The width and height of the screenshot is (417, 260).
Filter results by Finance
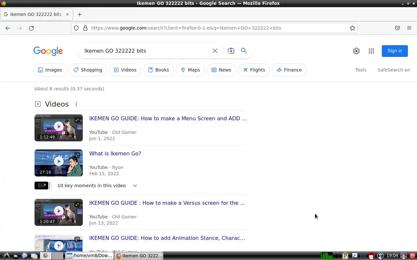tap(289, 70)
